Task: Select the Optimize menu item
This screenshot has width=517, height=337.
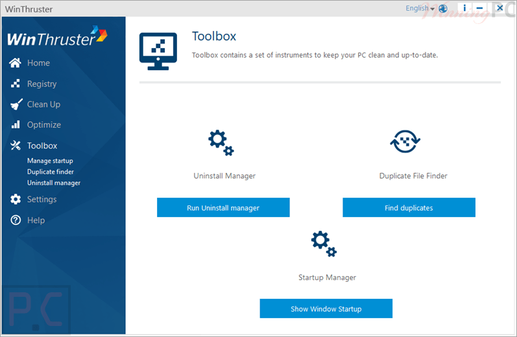Action: (44, 125)
